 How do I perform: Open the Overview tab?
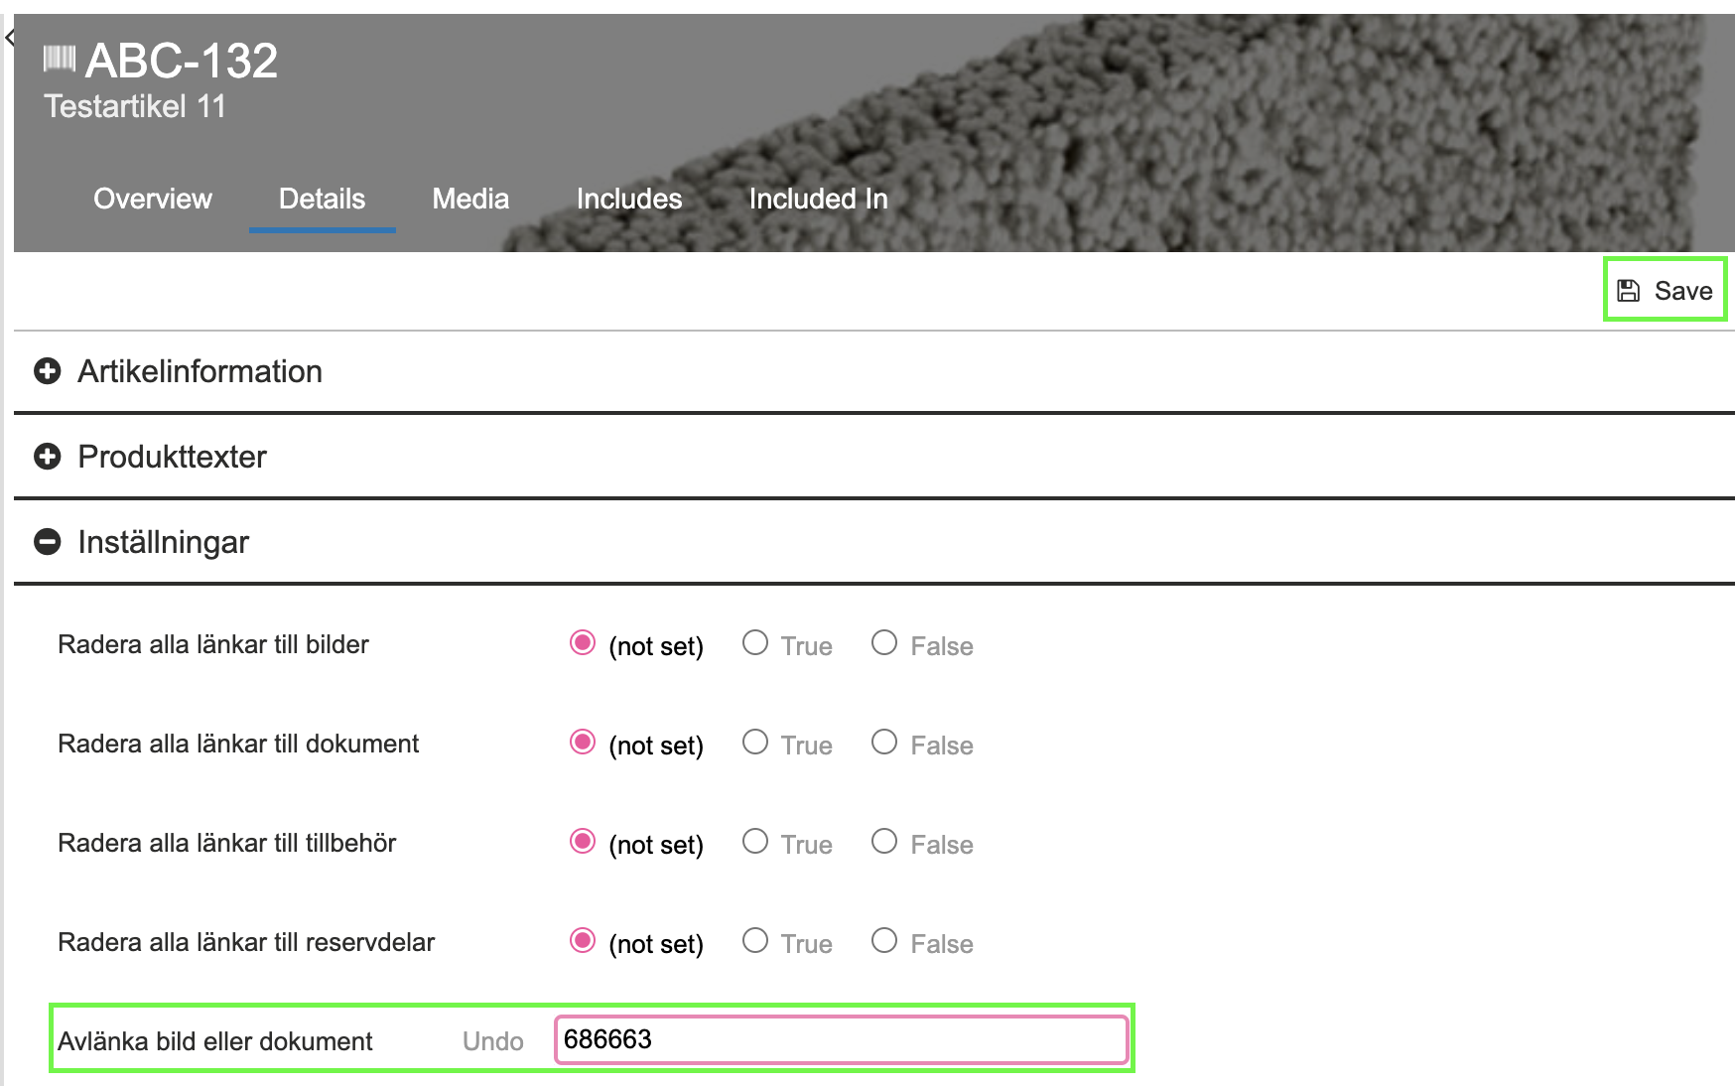click(x=152, y=199)
